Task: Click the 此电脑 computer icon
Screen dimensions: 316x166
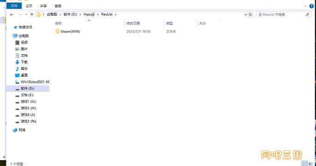Action: 15,36
